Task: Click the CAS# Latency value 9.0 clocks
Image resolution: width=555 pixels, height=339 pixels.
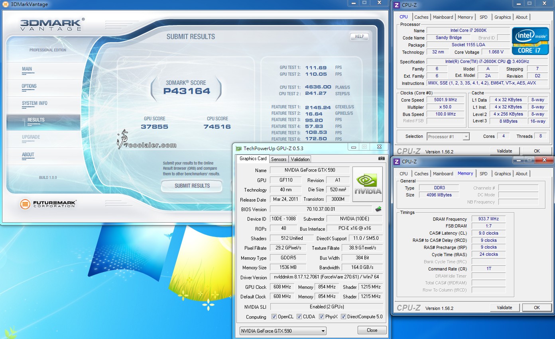Action: 488,233
